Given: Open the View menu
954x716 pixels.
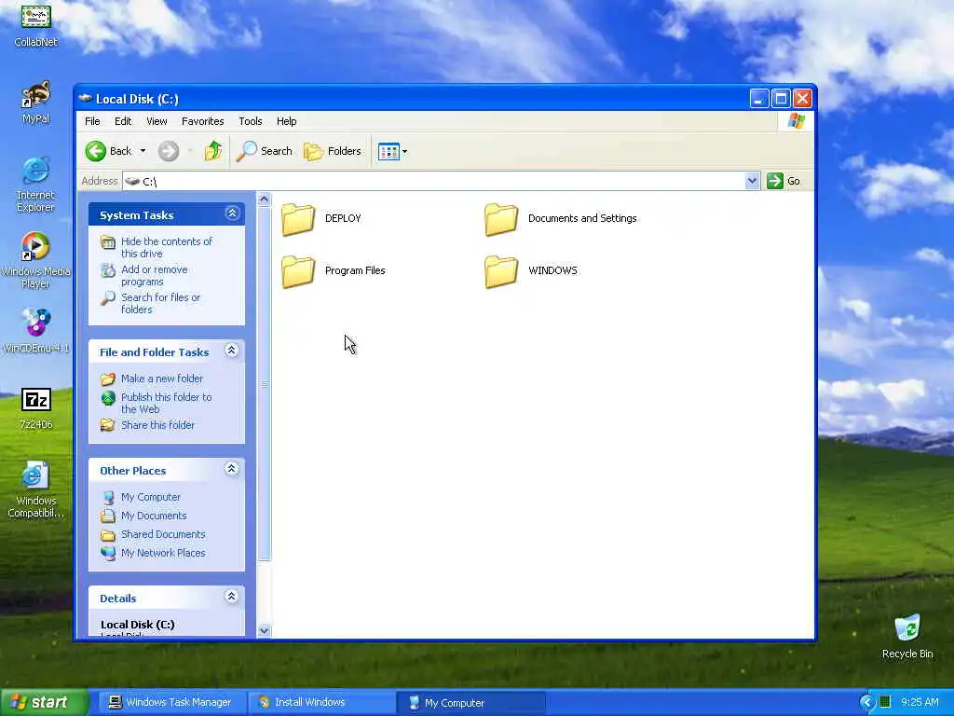Looking at the screenshot, I should (157, 121).
